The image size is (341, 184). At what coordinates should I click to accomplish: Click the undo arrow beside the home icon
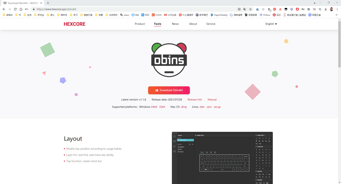[26, 9]
